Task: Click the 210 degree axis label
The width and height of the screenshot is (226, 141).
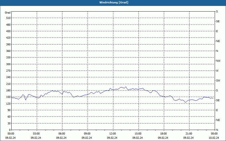Action: [x=8, y=84]
